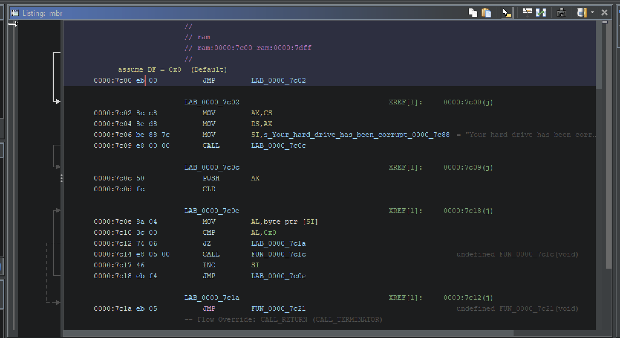620x338 pixels.
Task: Click CALL operand LAB_0000_7c0c
Action: point(278,145)
